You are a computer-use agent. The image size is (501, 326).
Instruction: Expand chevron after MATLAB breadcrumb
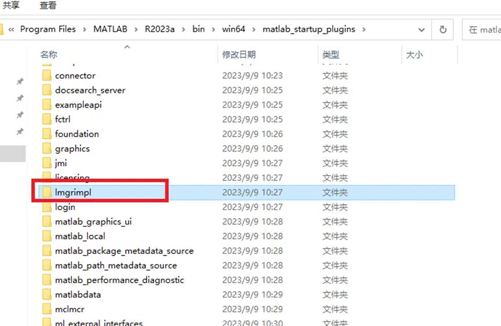tap(136, 29)
